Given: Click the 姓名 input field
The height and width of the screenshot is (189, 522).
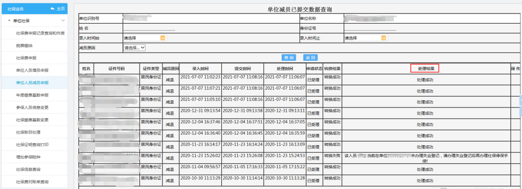Looking at the screenshot, I should tap(149, 28).
